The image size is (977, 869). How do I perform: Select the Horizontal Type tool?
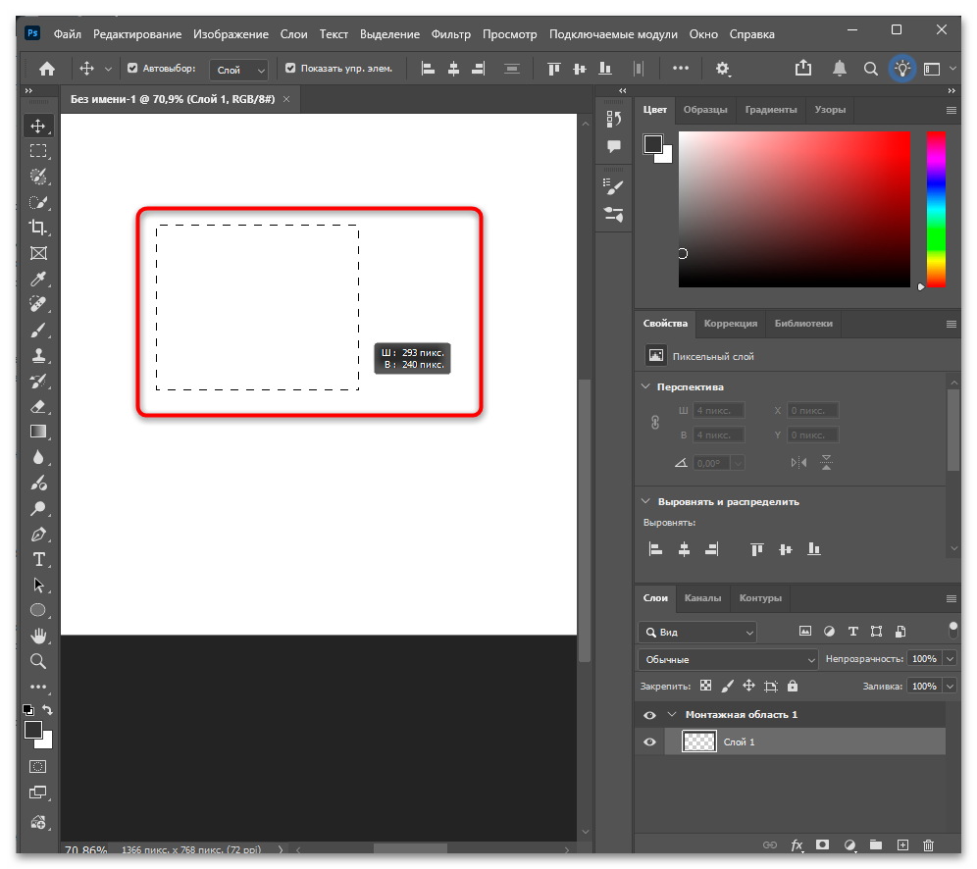[38, 559]
